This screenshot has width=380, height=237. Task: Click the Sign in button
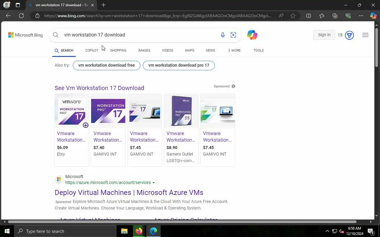[x=324, y=35]
